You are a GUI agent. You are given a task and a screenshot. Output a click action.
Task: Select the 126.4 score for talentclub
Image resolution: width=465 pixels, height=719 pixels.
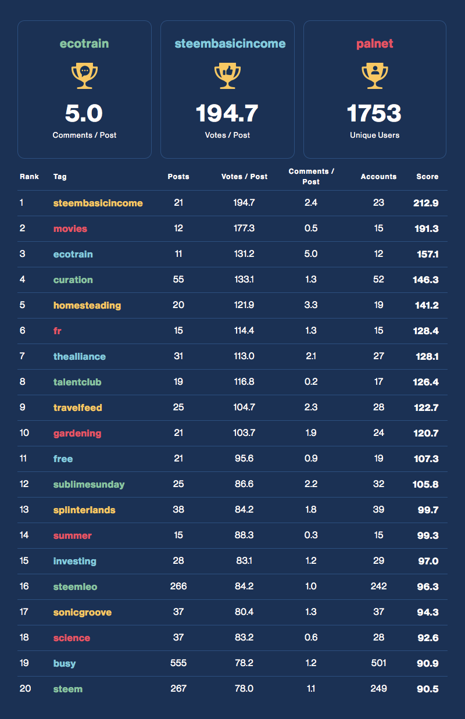tap(427, 382)
